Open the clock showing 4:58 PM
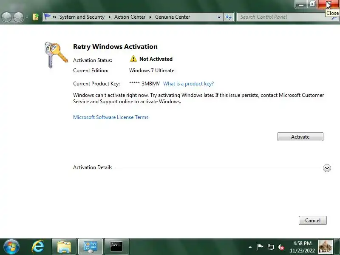This screenshot has width=340, height=255. [302, 247]
